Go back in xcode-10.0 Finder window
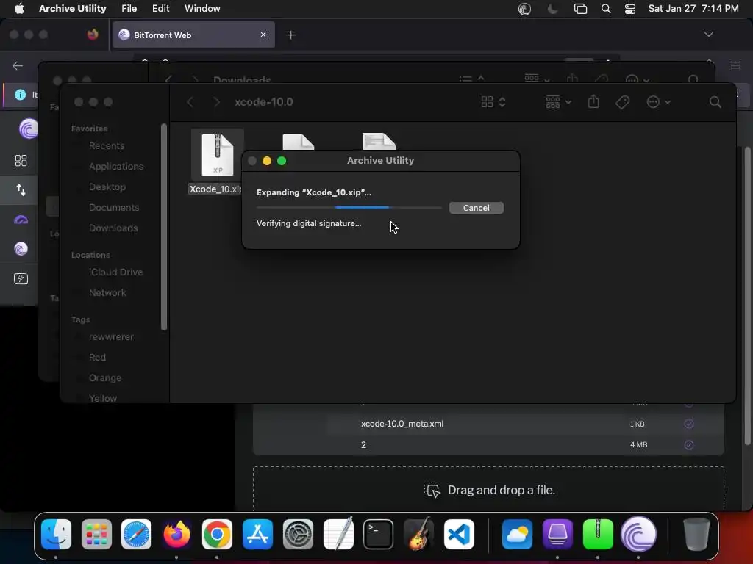Viewport: 753px width, 564px height. coord(190,102)
